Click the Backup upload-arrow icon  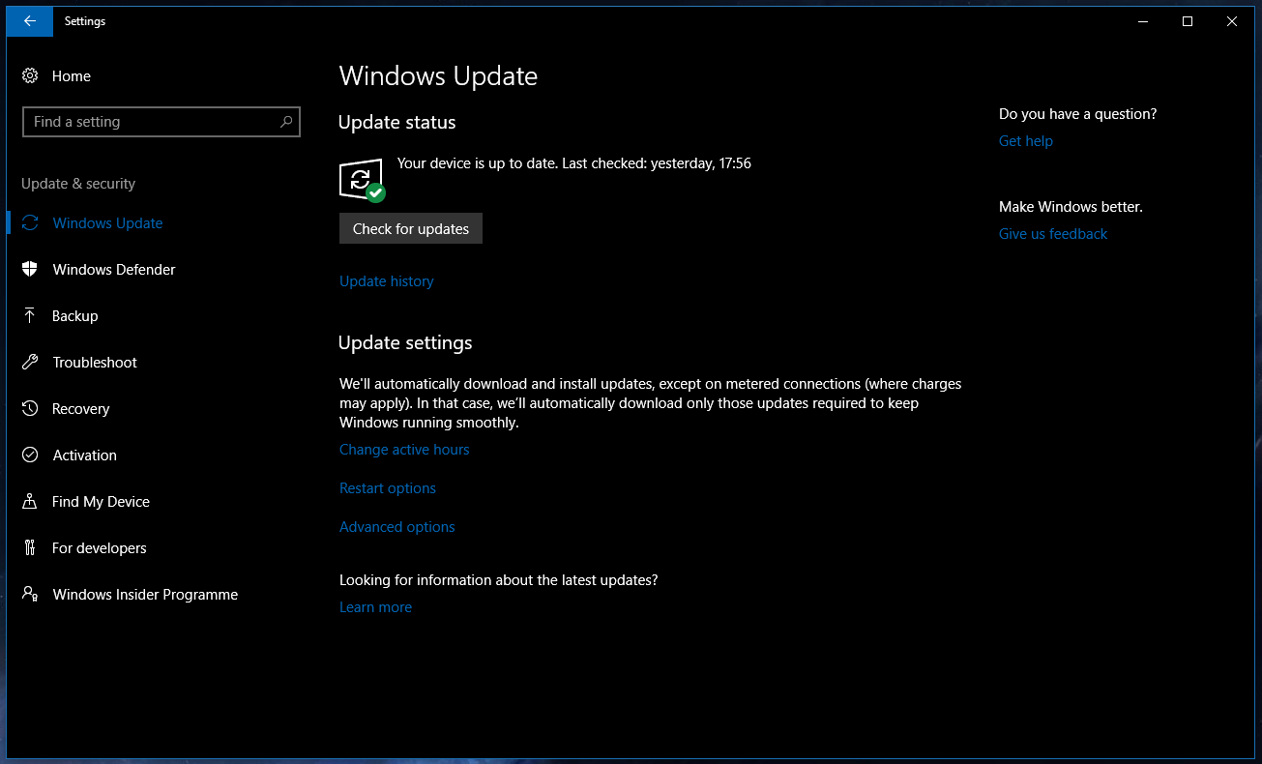click(30, 315)
